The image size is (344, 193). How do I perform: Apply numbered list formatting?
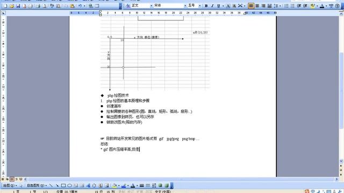click(x=286, y=6)
